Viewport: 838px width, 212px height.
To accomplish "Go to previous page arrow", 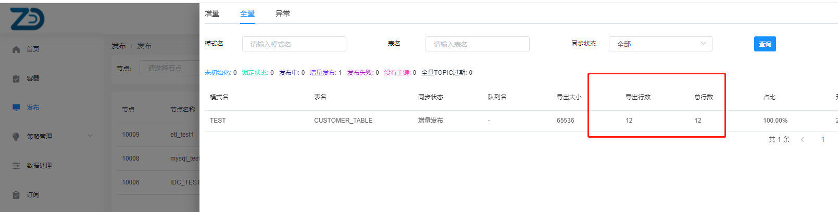I will 803,139.
